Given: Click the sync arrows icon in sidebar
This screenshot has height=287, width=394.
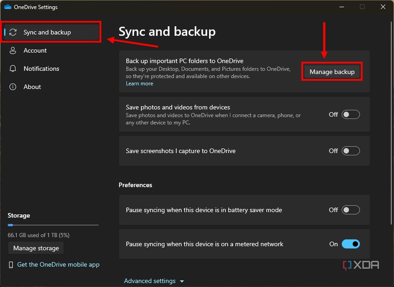Looking at the screenshot, I should point(13,32).
